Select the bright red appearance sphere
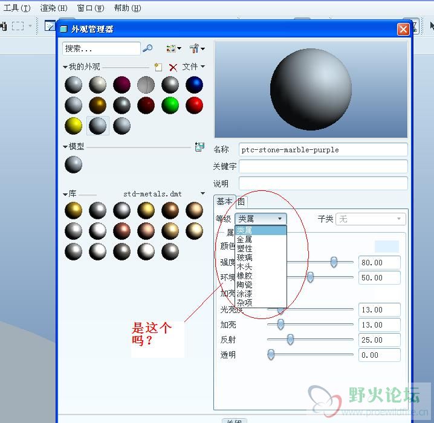This screenshot has width=434, height=423. pyautogui.click(x=194, y=105)
